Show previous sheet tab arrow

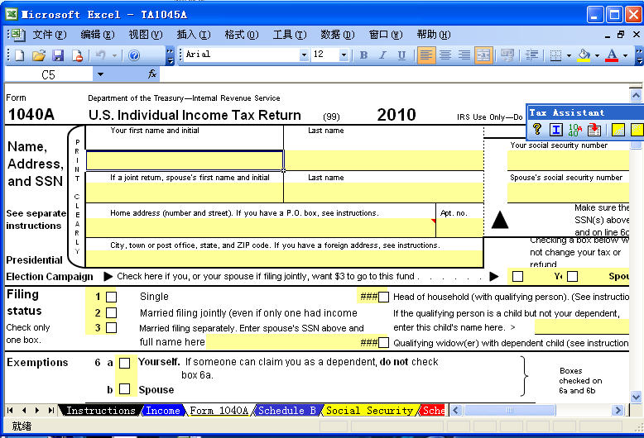click(24, 410)
